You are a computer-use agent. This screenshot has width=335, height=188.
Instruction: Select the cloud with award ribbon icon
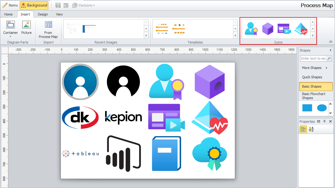[x=210, y=154]
